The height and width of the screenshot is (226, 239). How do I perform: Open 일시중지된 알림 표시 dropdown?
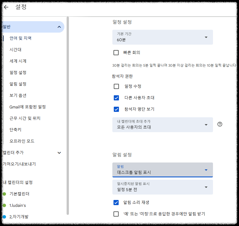pyautogui.click(x=162, y=187)
